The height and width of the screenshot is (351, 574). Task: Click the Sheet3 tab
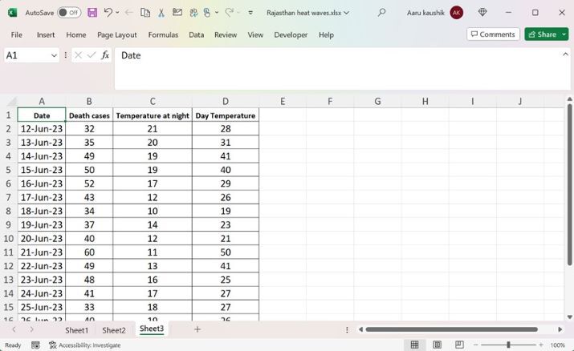tap(152, 329)
